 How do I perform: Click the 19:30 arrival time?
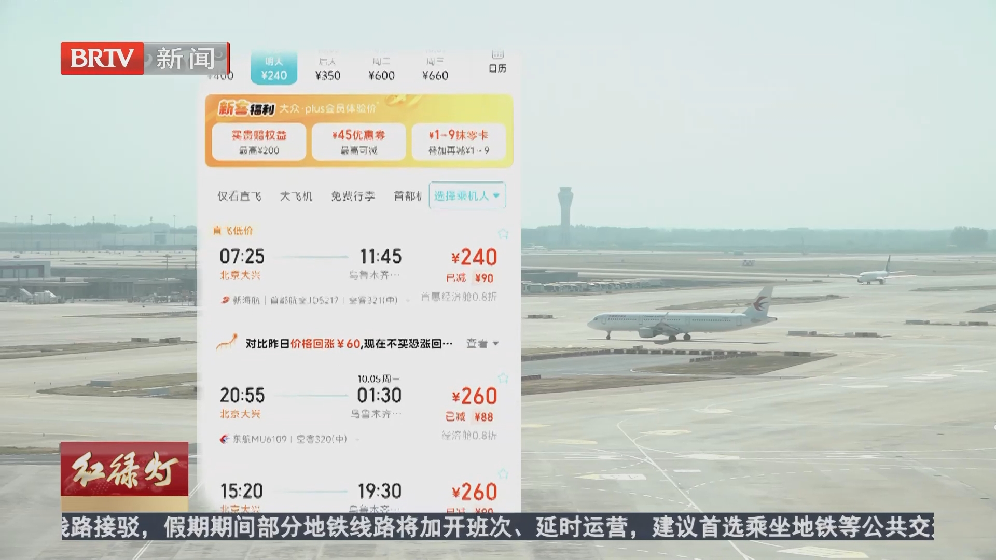pyautogui.click(x=379, y=491)
